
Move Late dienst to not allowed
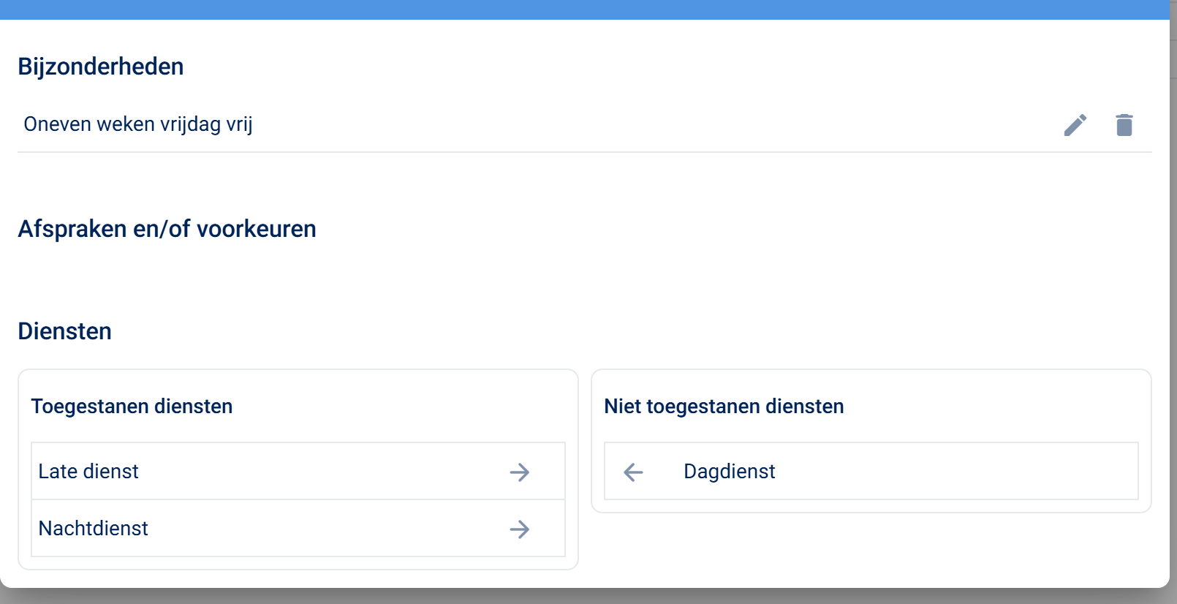[x=520, y=472]
